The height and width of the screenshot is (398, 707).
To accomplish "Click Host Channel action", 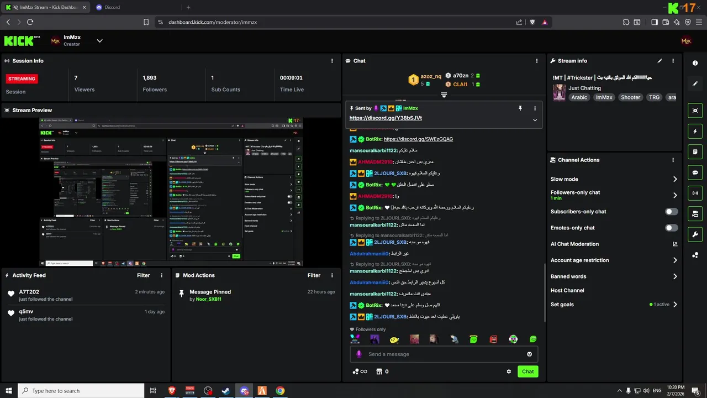I will (x=567, y=290).
